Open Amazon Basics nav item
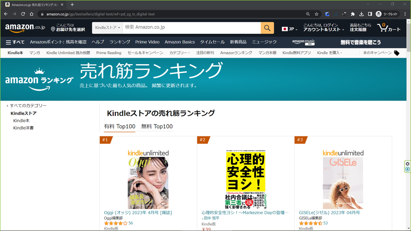 coord(179,42)
